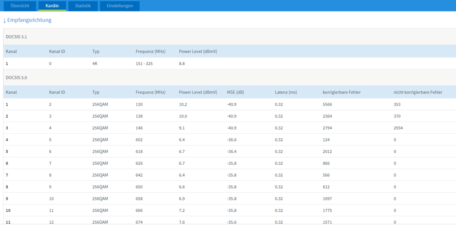Switch to the Übersicht tab

[x=20, y=6]
